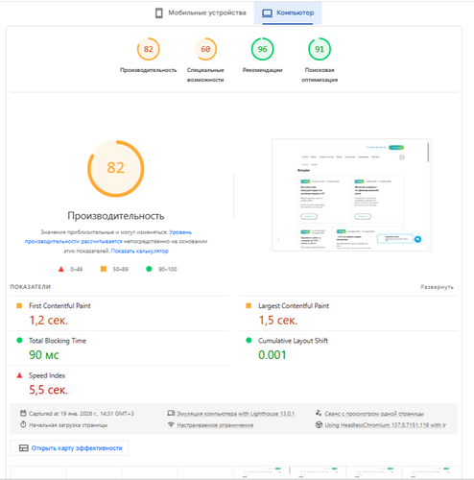Open the Настраиваемое ограничение details

(x=215, y=425)
